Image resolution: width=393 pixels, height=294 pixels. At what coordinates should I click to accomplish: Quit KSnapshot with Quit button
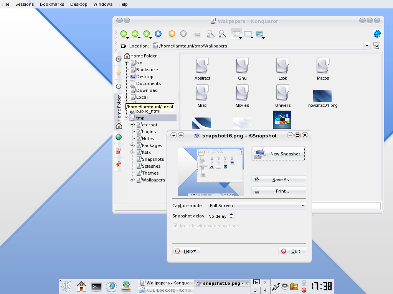click(292, 251)
